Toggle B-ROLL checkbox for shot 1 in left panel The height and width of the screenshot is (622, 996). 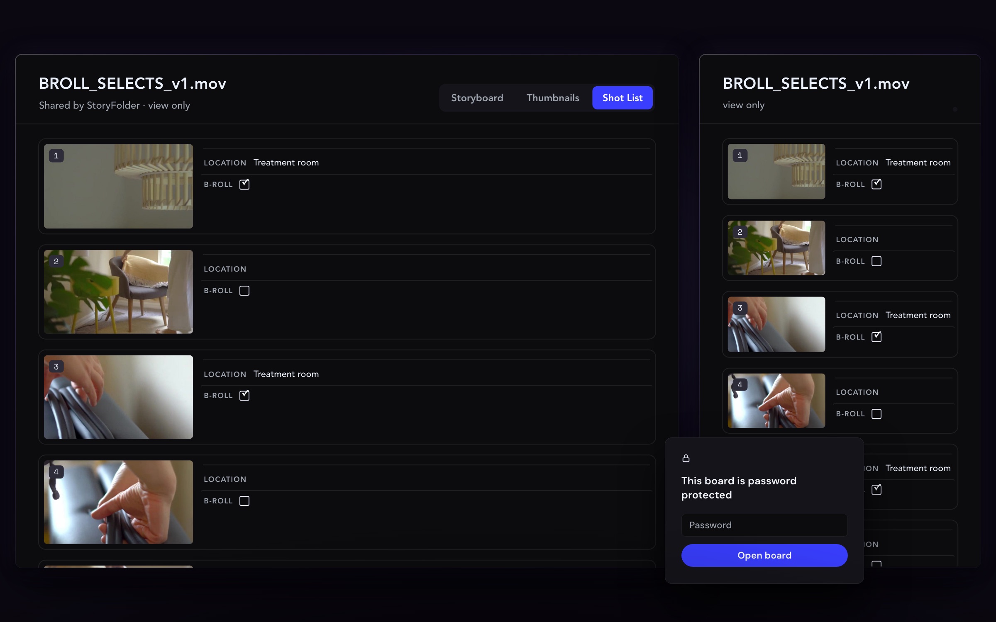[x=244, y=184]
